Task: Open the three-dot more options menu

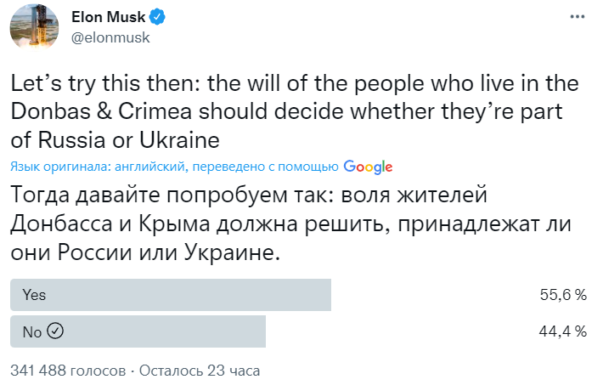Action: (578, 17)
